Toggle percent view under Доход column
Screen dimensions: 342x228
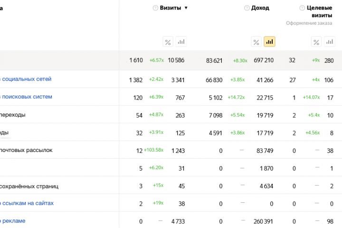pos(256,42)
